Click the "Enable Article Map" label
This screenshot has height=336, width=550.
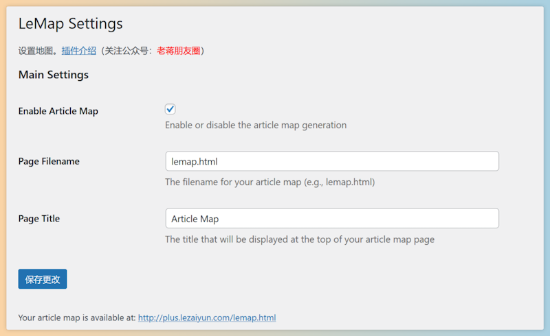[x=58, y=111]
